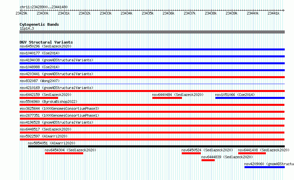Open the nsv1040177 (Coe2014) variant label
Screen dimensions: 294x180
tap(40, 53)
